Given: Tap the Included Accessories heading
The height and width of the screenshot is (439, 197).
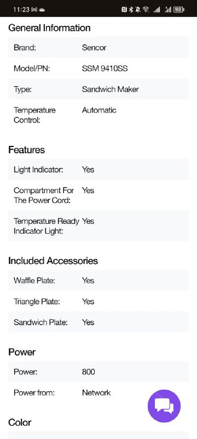Looking at the screenshot, I should coord(53,261).
